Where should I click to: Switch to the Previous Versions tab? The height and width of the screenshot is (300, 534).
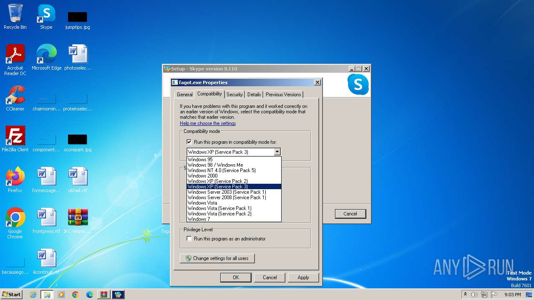[x=283, y=95]
